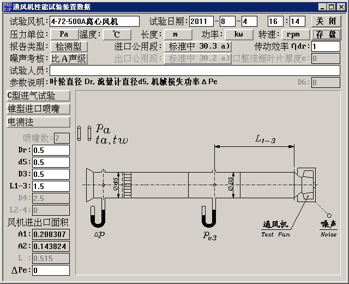This screenshot has width=349, height=284.
Task: Click the 存盘 save button
Action: pyautogui.click(x=326, y=34)
